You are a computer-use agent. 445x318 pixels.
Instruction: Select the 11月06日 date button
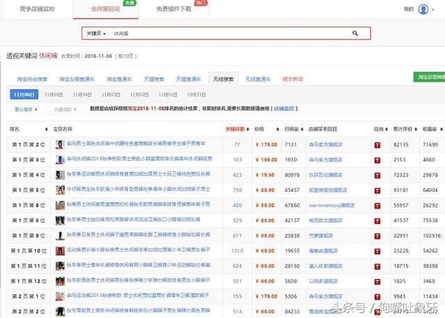(24, 95)
